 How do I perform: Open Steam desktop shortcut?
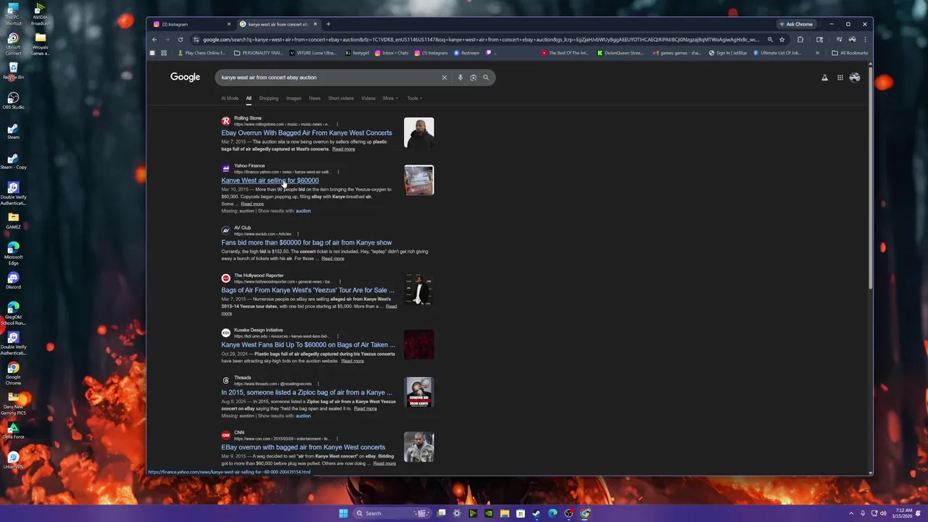pyautogui.click(x=13, y=130)
